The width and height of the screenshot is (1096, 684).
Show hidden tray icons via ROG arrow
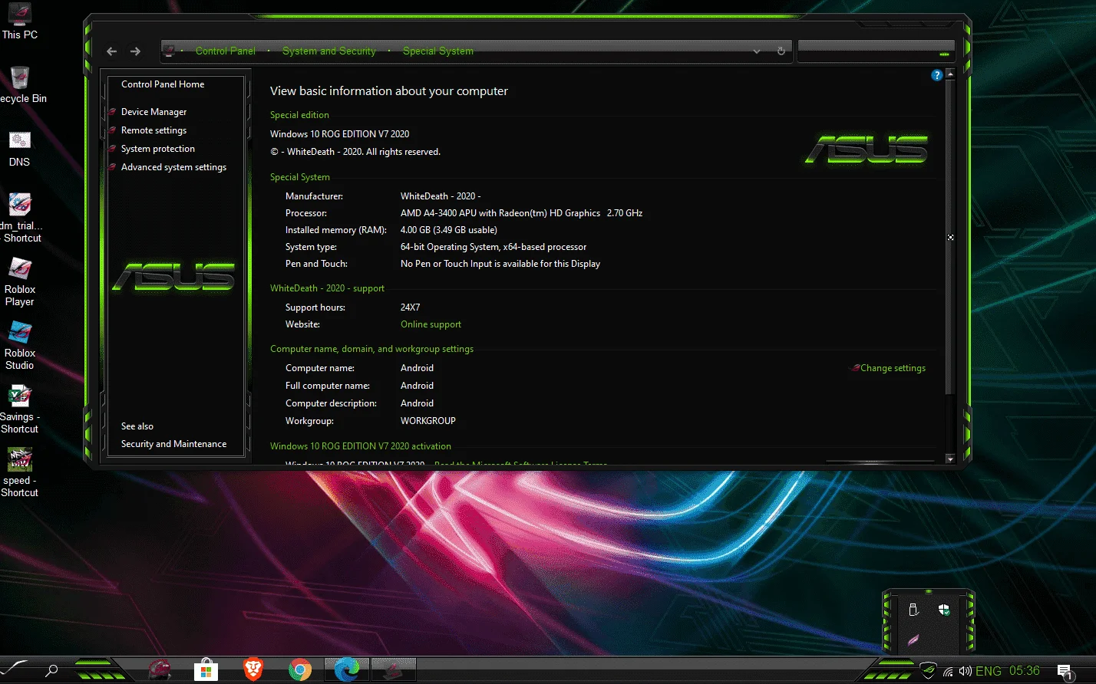(x=929, y=671)
